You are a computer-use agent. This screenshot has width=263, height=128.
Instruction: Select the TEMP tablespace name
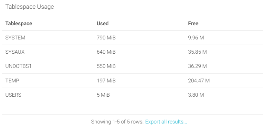(12, 81)
